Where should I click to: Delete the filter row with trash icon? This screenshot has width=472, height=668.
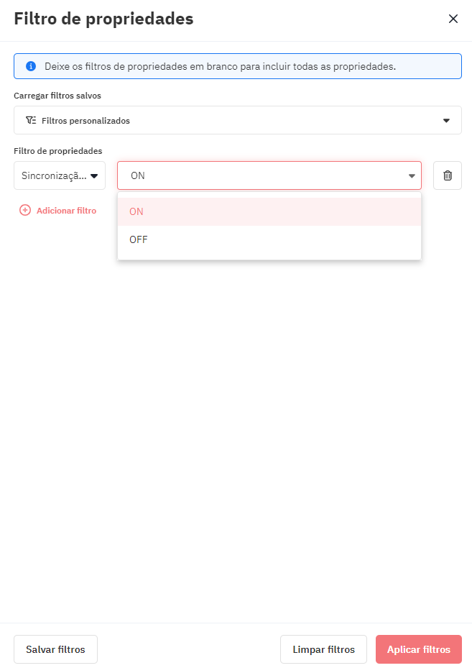(448, 175)
